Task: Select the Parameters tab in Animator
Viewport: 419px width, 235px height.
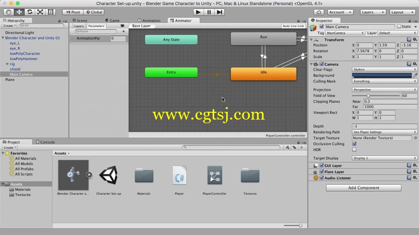Action: [96, 26]
